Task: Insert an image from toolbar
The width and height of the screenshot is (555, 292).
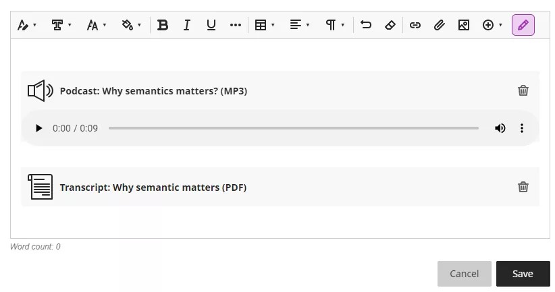Action: pyautogui.click(x=463, y=25)
